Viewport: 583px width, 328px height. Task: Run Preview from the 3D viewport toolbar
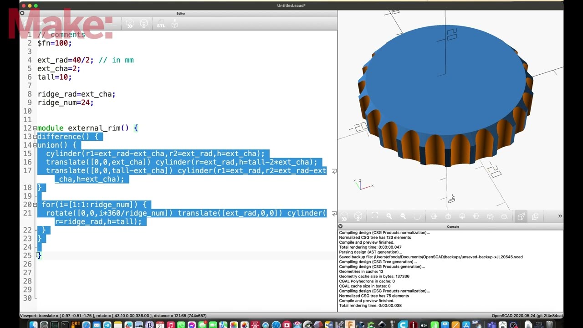(x=344, y=216)
